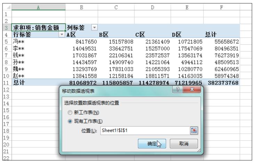The image size is (255, 163).
Task: Click the cell with value 62460965
Action: coord(222,69)
